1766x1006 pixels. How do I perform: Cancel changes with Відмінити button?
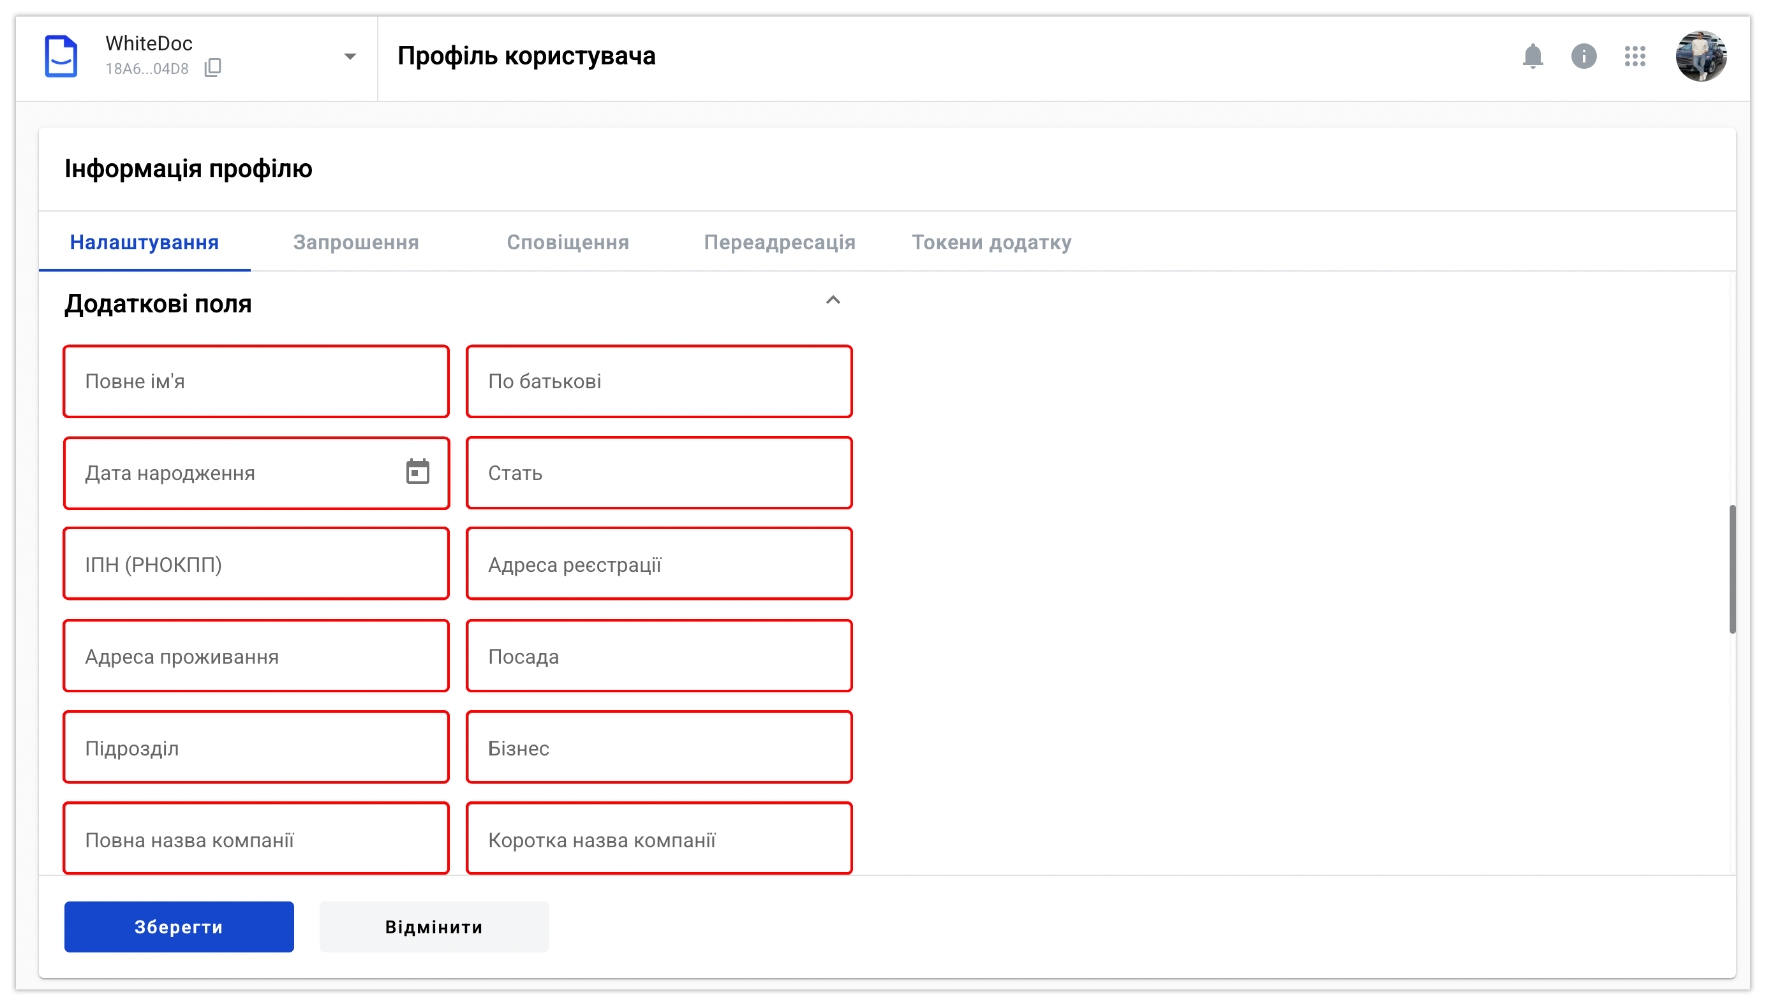coord(434,926)
